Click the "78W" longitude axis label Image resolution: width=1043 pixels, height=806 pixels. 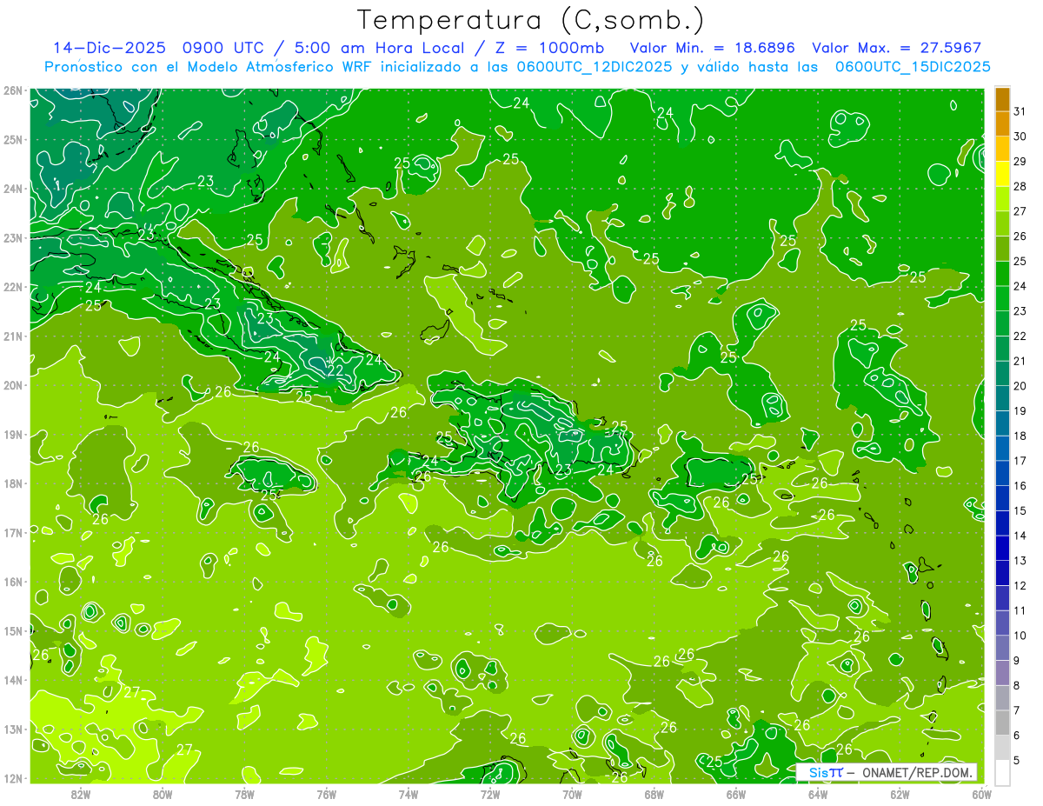click(244, 794)
